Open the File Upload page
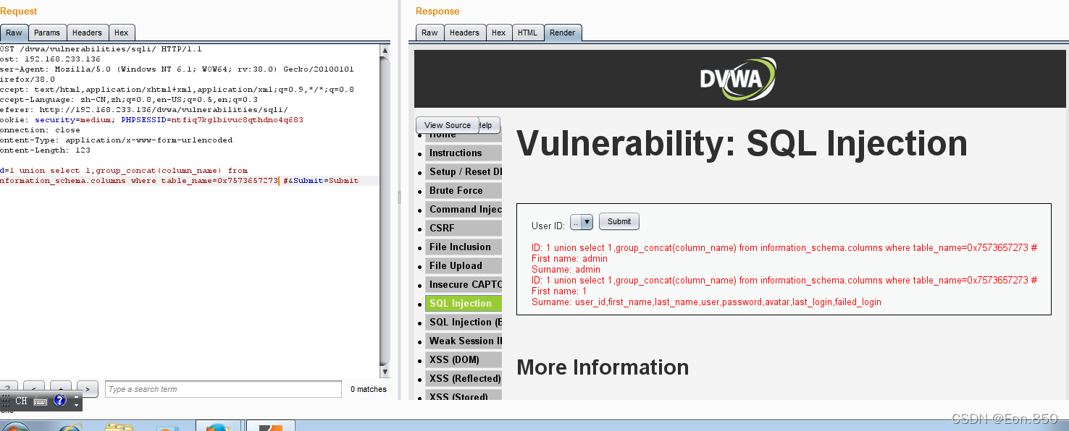Screen dimensions: 1069x431 464,265
